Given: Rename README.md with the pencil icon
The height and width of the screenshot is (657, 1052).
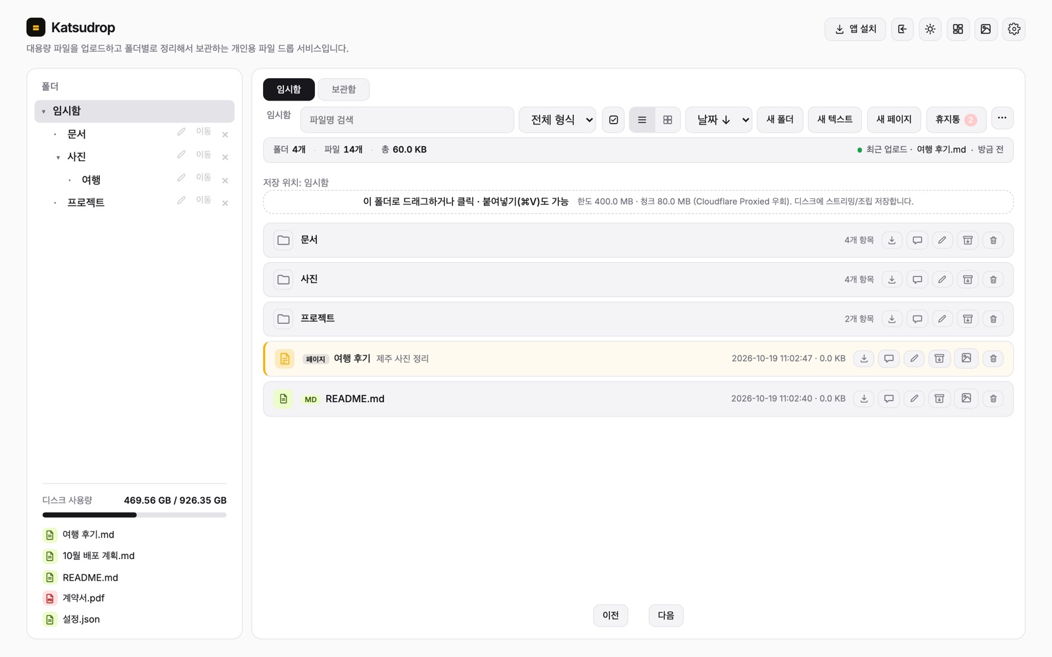Looking at the screenshot, I should point(914,399).
